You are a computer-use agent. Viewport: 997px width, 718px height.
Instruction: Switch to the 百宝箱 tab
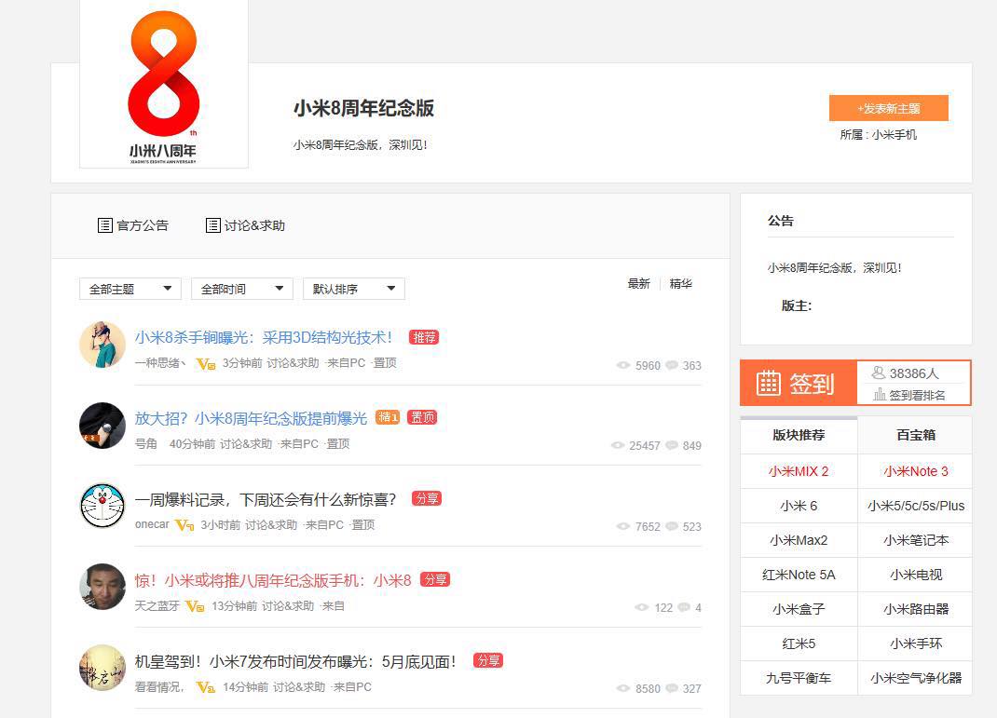click(x=915, y=435)
